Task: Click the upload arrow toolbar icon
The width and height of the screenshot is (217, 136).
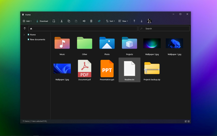Action: [134, 21]
